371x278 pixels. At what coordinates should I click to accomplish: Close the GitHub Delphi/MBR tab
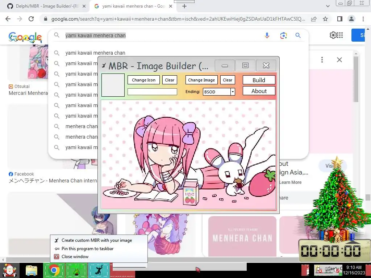(x=84, y=6)
